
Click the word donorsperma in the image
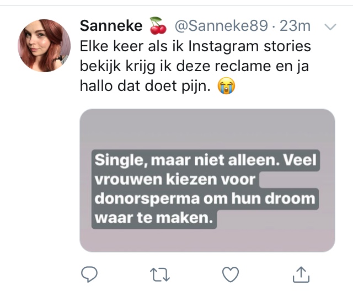coord(147,199)
